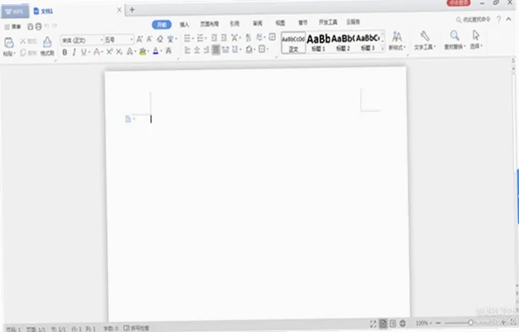519x332 pixels.
Task: Expand the borders dropdown
Action: 268,49
